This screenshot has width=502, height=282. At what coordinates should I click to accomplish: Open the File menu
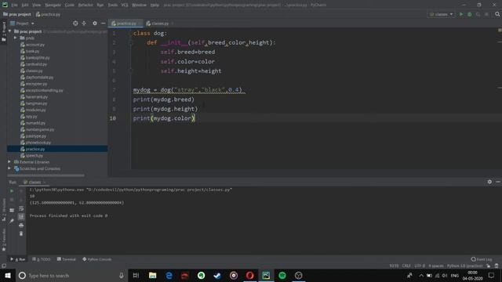(15, 5)
